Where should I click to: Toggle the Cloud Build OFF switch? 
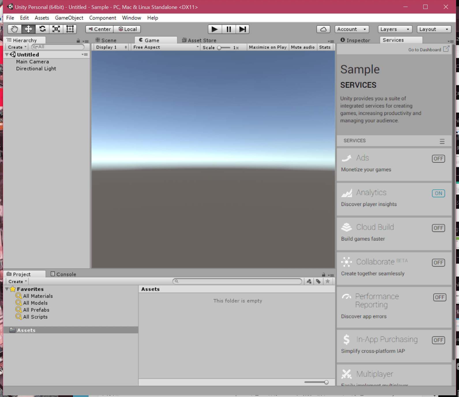(x=438, y=228)
